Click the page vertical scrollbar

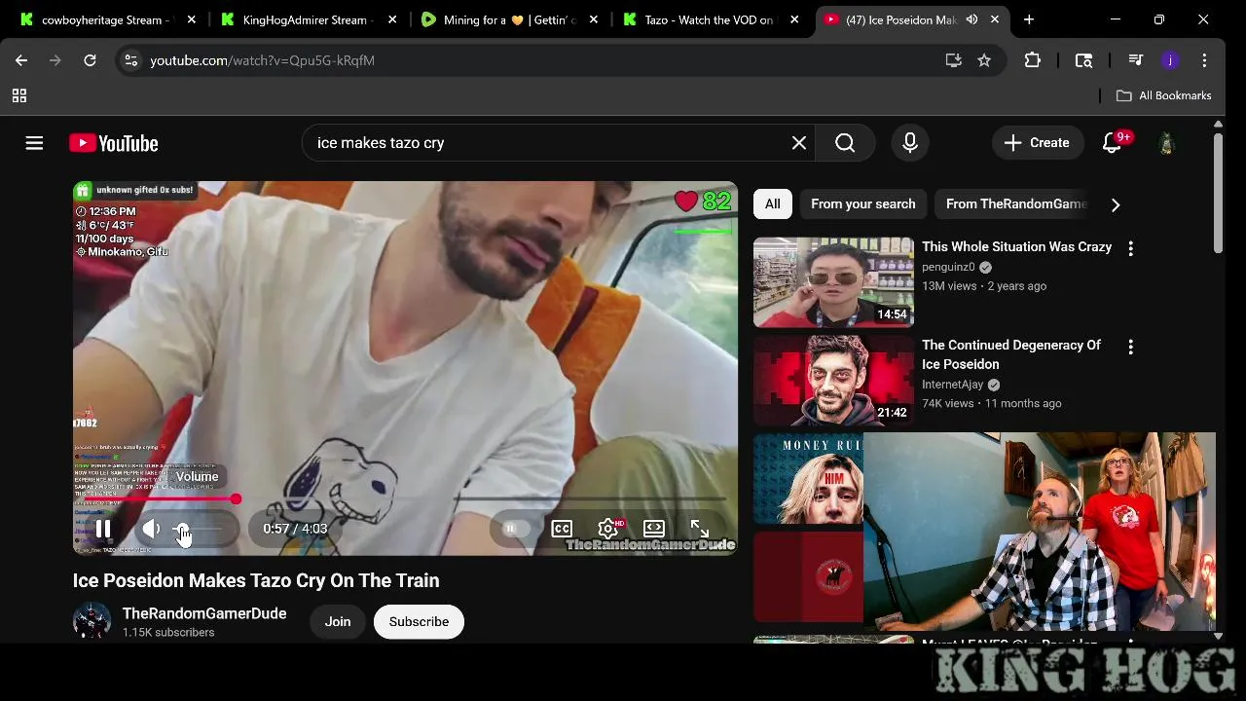(x=1218, y=193)
